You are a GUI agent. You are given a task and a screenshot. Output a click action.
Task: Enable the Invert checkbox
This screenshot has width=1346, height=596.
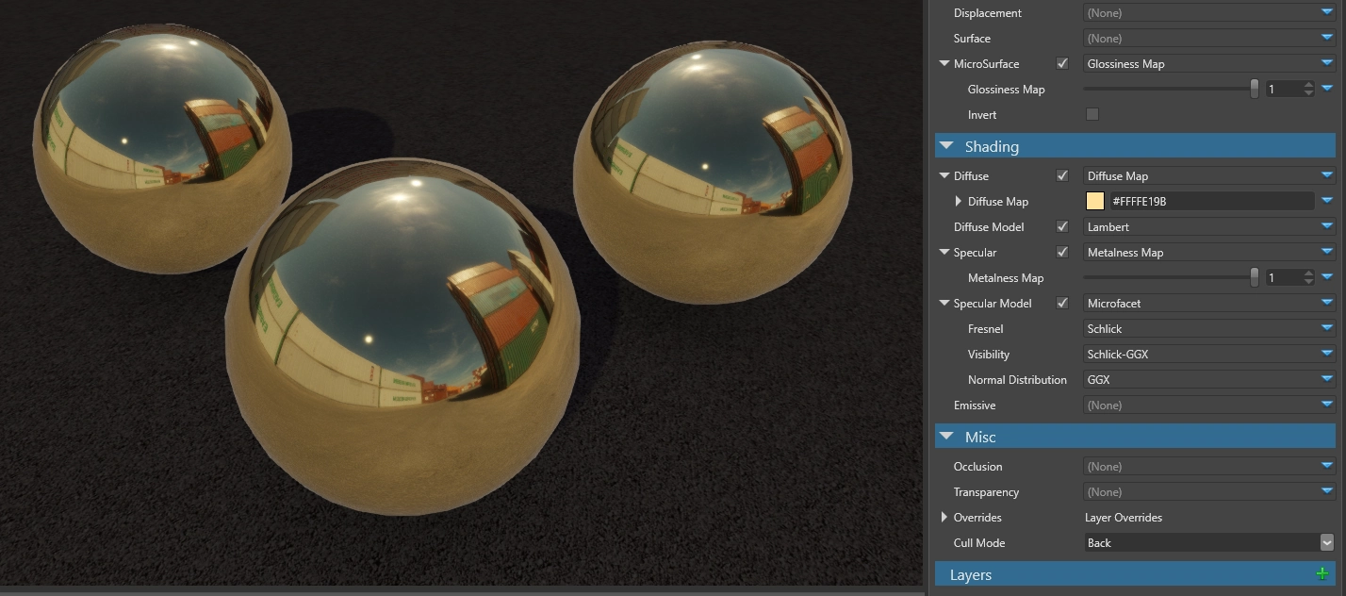(1092, 113)
